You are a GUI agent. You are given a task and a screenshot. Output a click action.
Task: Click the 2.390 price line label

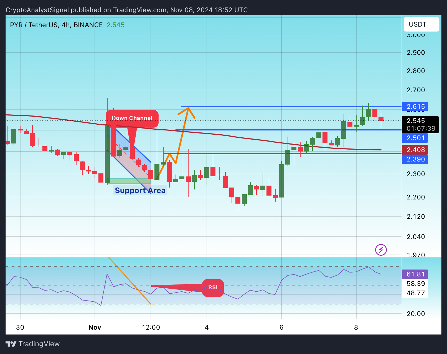click(415, 159)
